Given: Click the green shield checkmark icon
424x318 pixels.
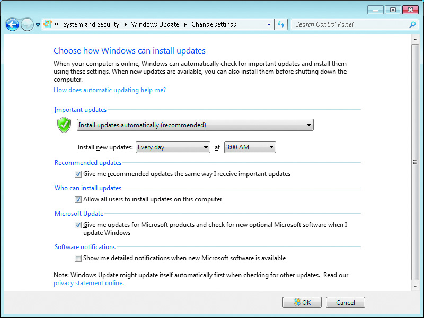Looking at the screenshot, I should [64, 125].
